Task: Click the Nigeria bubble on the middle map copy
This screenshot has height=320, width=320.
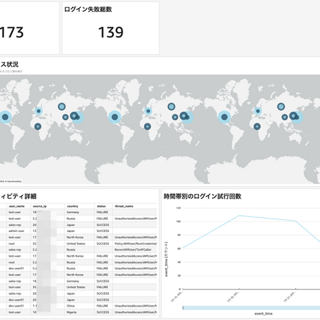Action: pyautogui.click(x=147, y=127)
